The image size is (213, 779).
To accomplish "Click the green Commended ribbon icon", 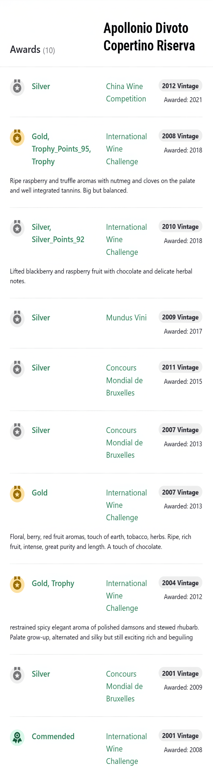I will [17, 737].
